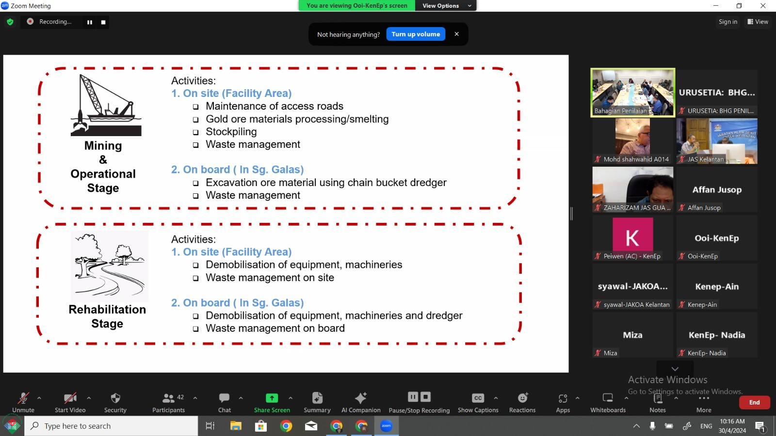Select the Bahagian Penilaian video thumbnail
This screenshot has width=776, height=436.
633,93
